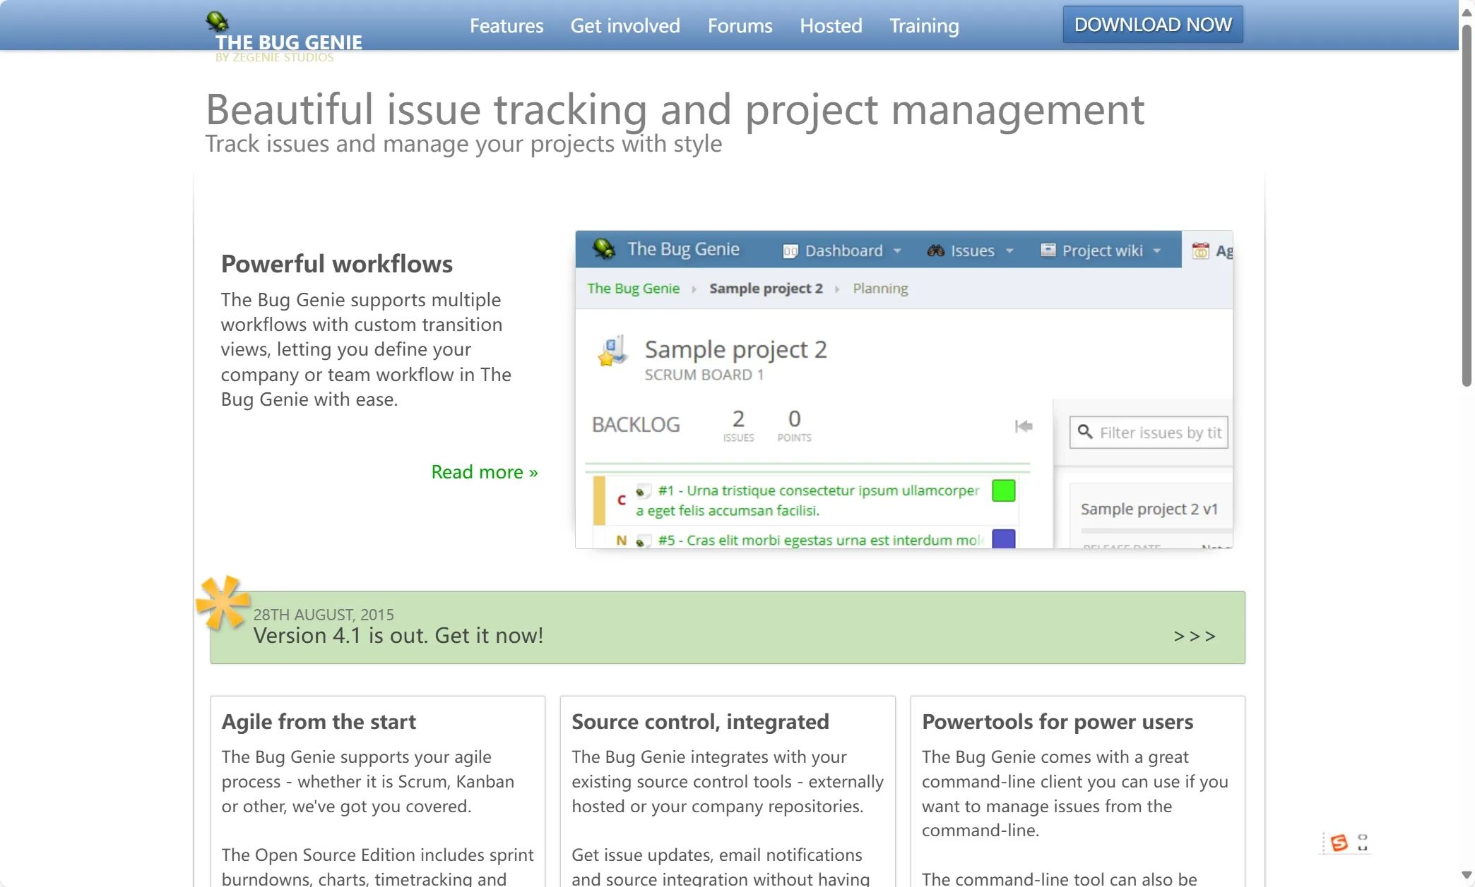The image size is (1475, 887).
Task: Click the blue swatch on issue #5
Action: click(x=1003, y=539)
